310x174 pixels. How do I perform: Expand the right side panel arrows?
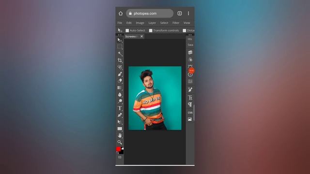[x=190, y=35]
